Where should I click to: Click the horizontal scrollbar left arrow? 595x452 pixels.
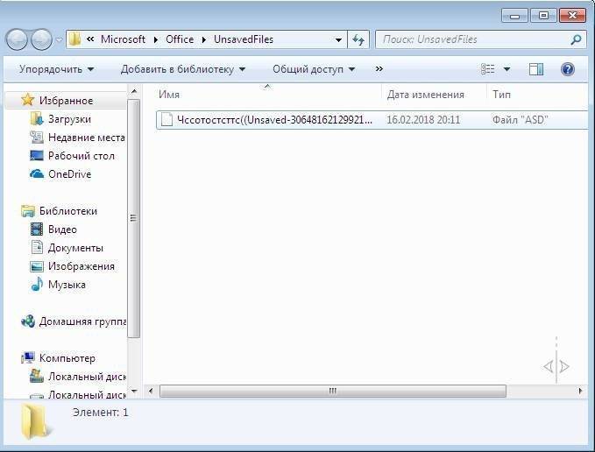pos(151,391)
